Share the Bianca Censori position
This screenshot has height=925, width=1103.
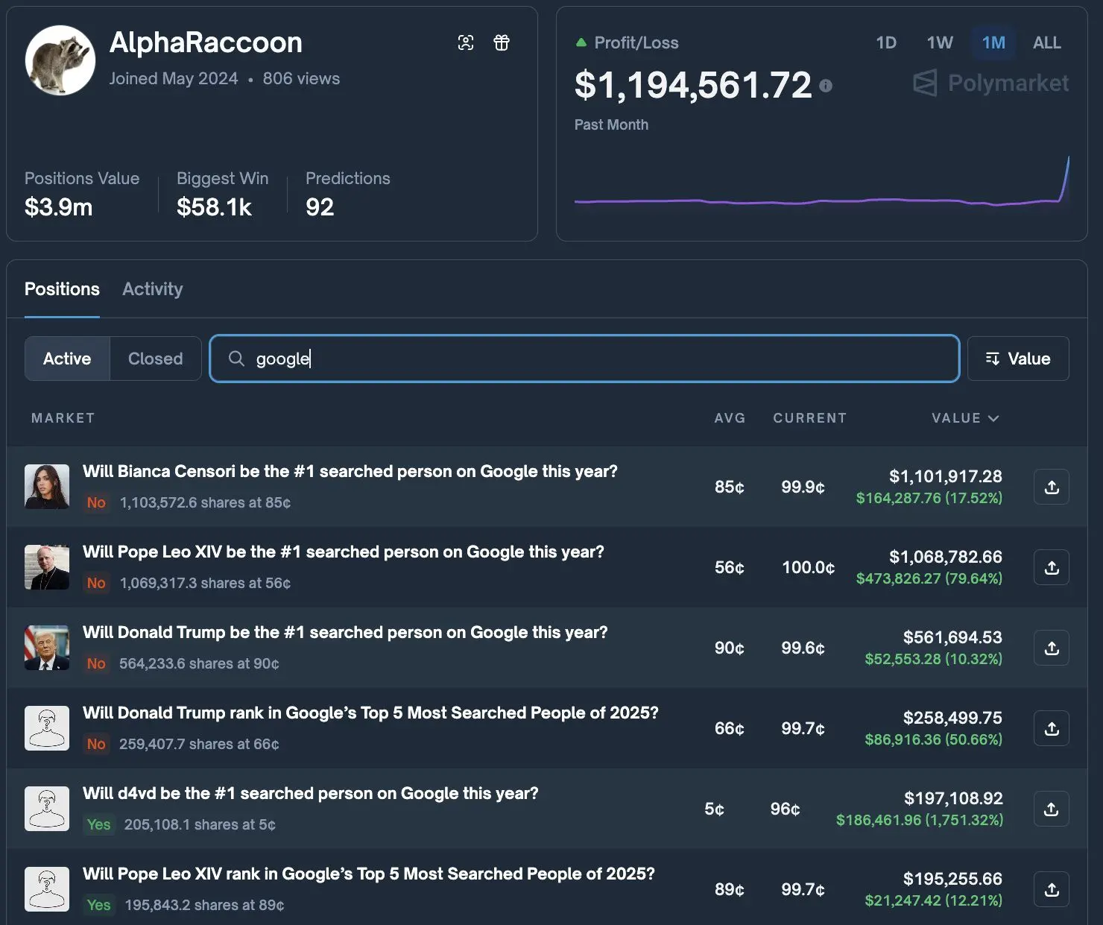(x=1052, y=487)
